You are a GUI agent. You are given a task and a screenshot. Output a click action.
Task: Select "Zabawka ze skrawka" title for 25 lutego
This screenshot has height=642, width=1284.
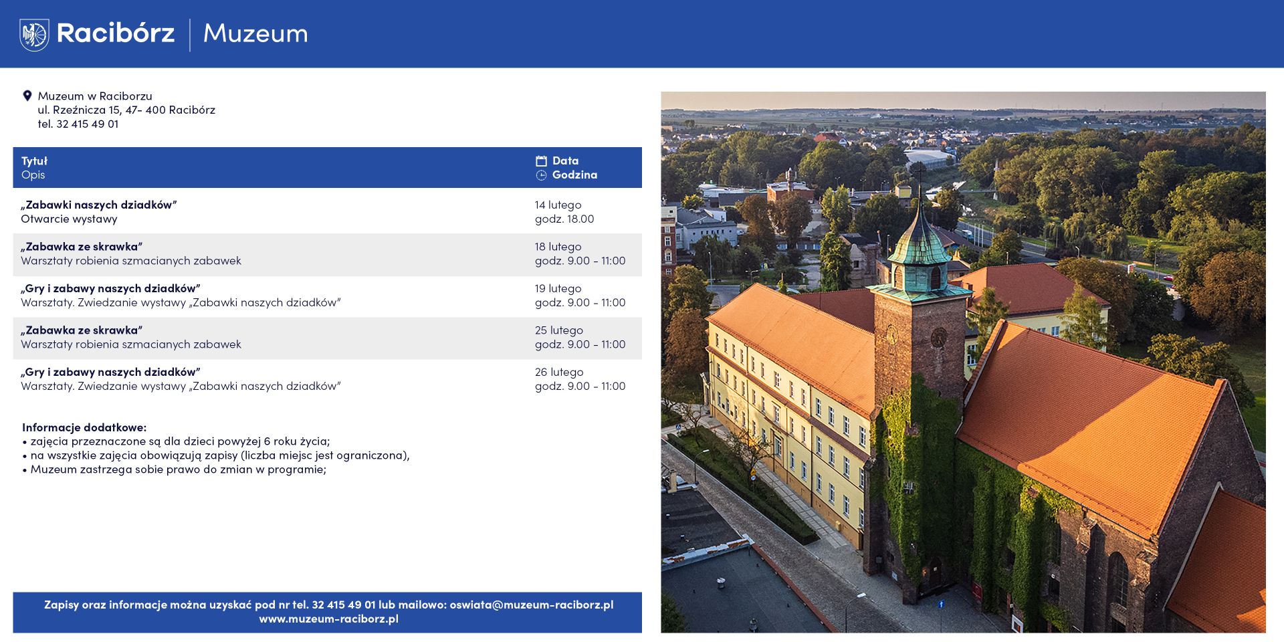point(82,330)
